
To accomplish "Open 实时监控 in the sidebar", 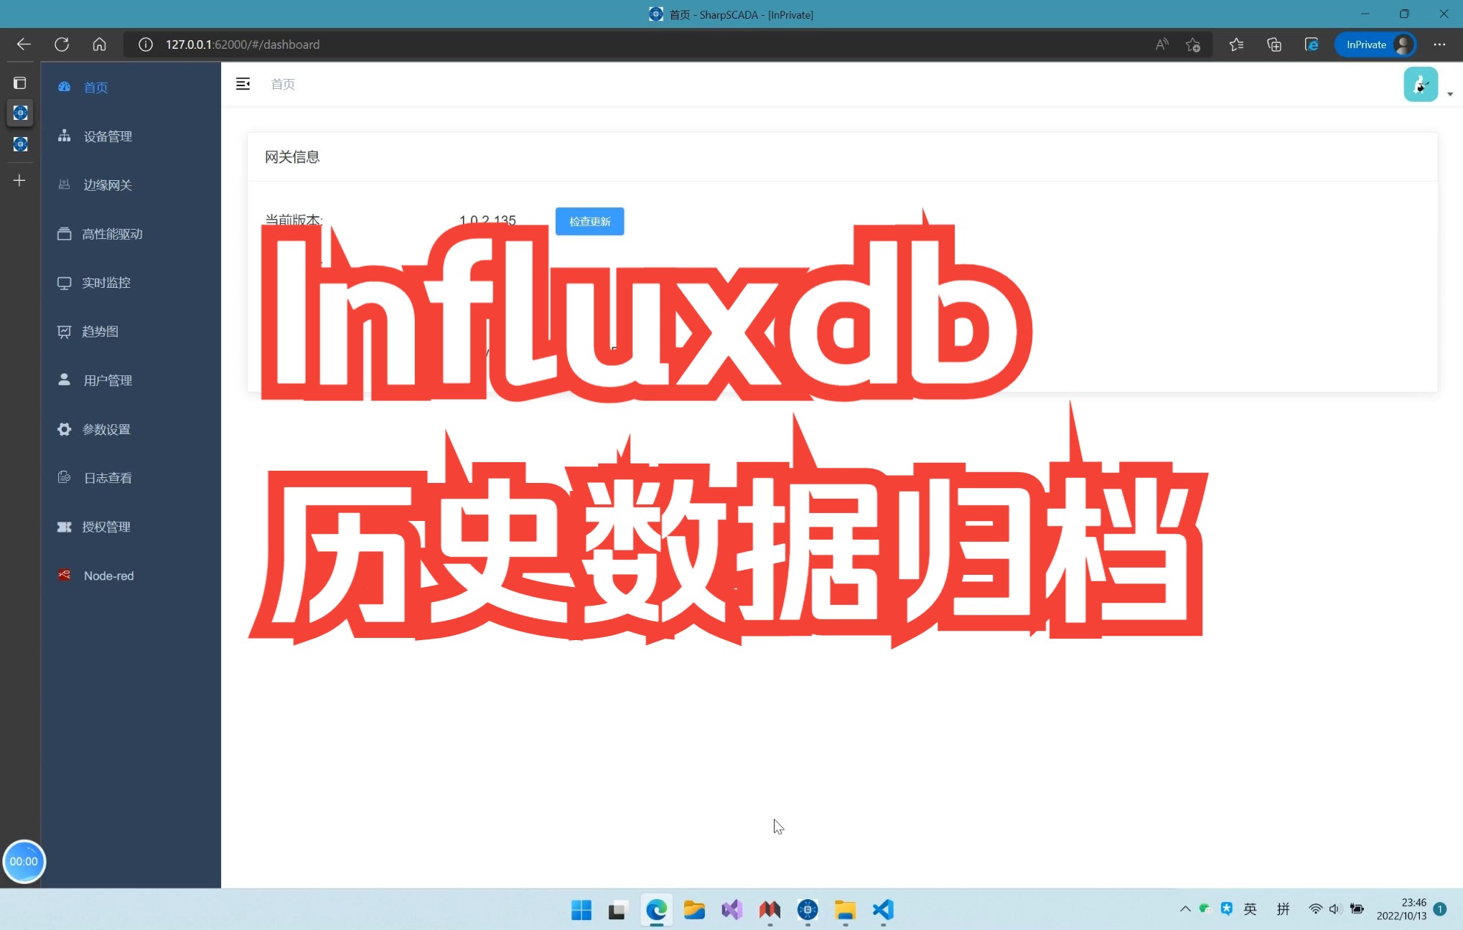I will coord(131,282).
